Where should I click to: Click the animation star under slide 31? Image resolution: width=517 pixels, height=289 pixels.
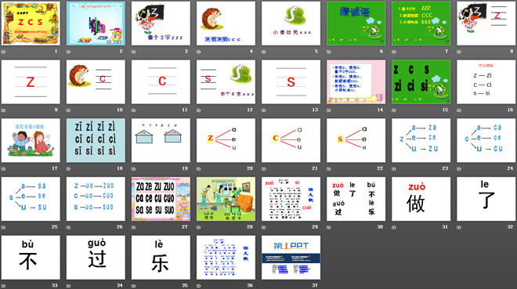click(394, 227)
